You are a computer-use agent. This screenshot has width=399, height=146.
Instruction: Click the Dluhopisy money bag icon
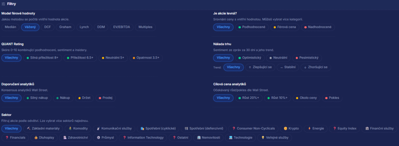(x=36, y=138)
